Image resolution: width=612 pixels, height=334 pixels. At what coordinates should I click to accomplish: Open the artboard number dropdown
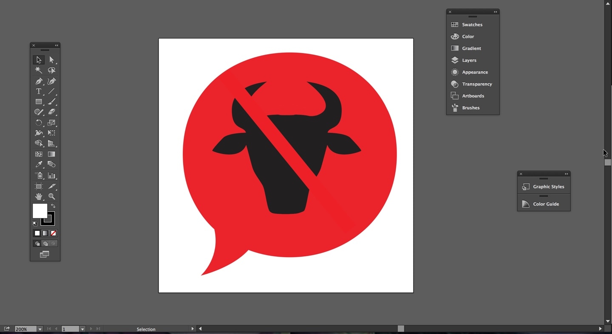pyautogui.click(x=82, y=329)
